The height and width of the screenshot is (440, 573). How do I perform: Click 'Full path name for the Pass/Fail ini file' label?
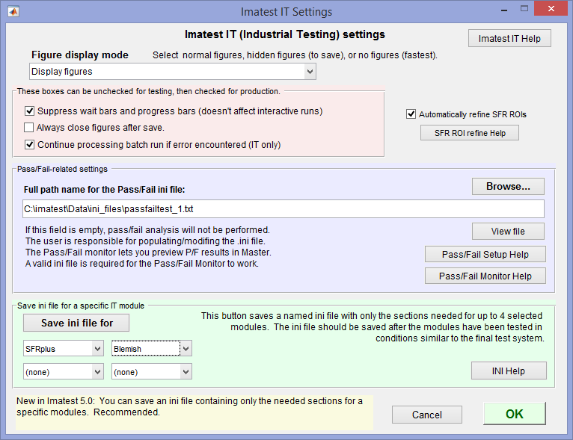point(104,190)
